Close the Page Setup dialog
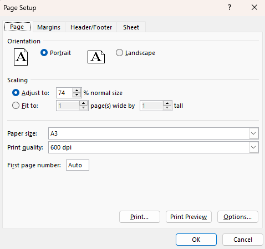Viewport: 265px width, 249px height. click(x=254, y=7)
